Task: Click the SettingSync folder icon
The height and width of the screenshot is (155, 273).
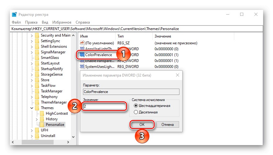Action: [x=37, y=41]
